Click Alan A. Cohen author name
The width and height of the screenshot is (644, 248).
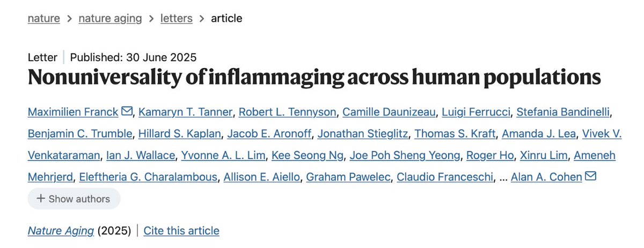(546, 177)
